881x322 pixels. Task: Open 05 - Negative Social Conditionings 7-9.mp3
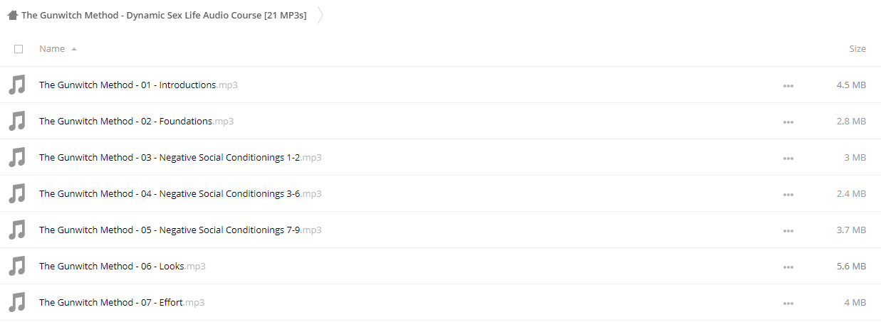[180, 230]
